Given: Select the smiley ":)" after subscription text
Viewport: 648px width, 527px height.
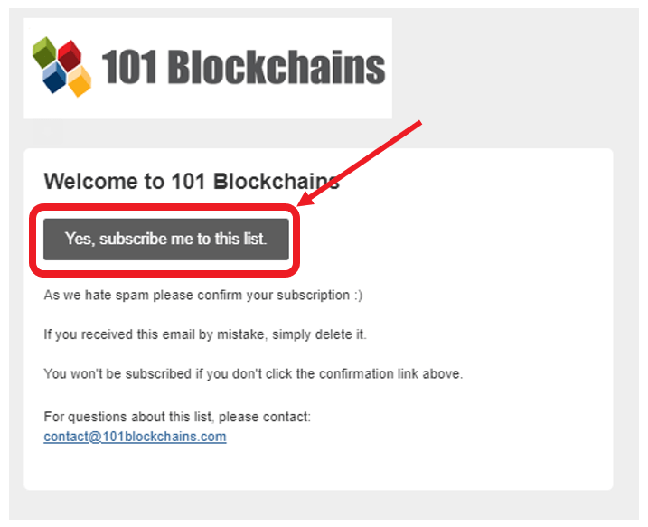Looking at the screenshot, I should pyautogui.click(x=358, y=295).
